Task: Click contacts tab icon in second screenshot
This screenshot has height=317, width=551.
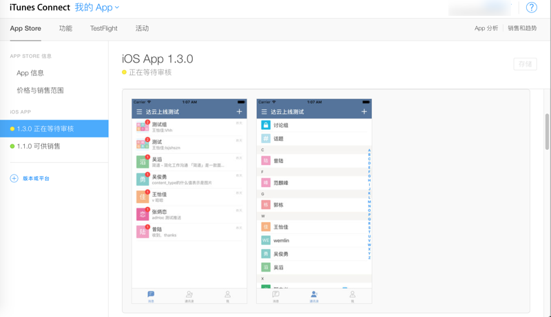Action: 314,296
